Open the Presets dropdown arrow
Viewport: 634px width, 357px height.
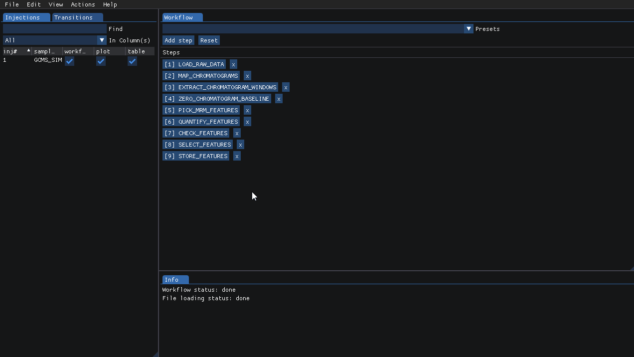coord(469,29)
